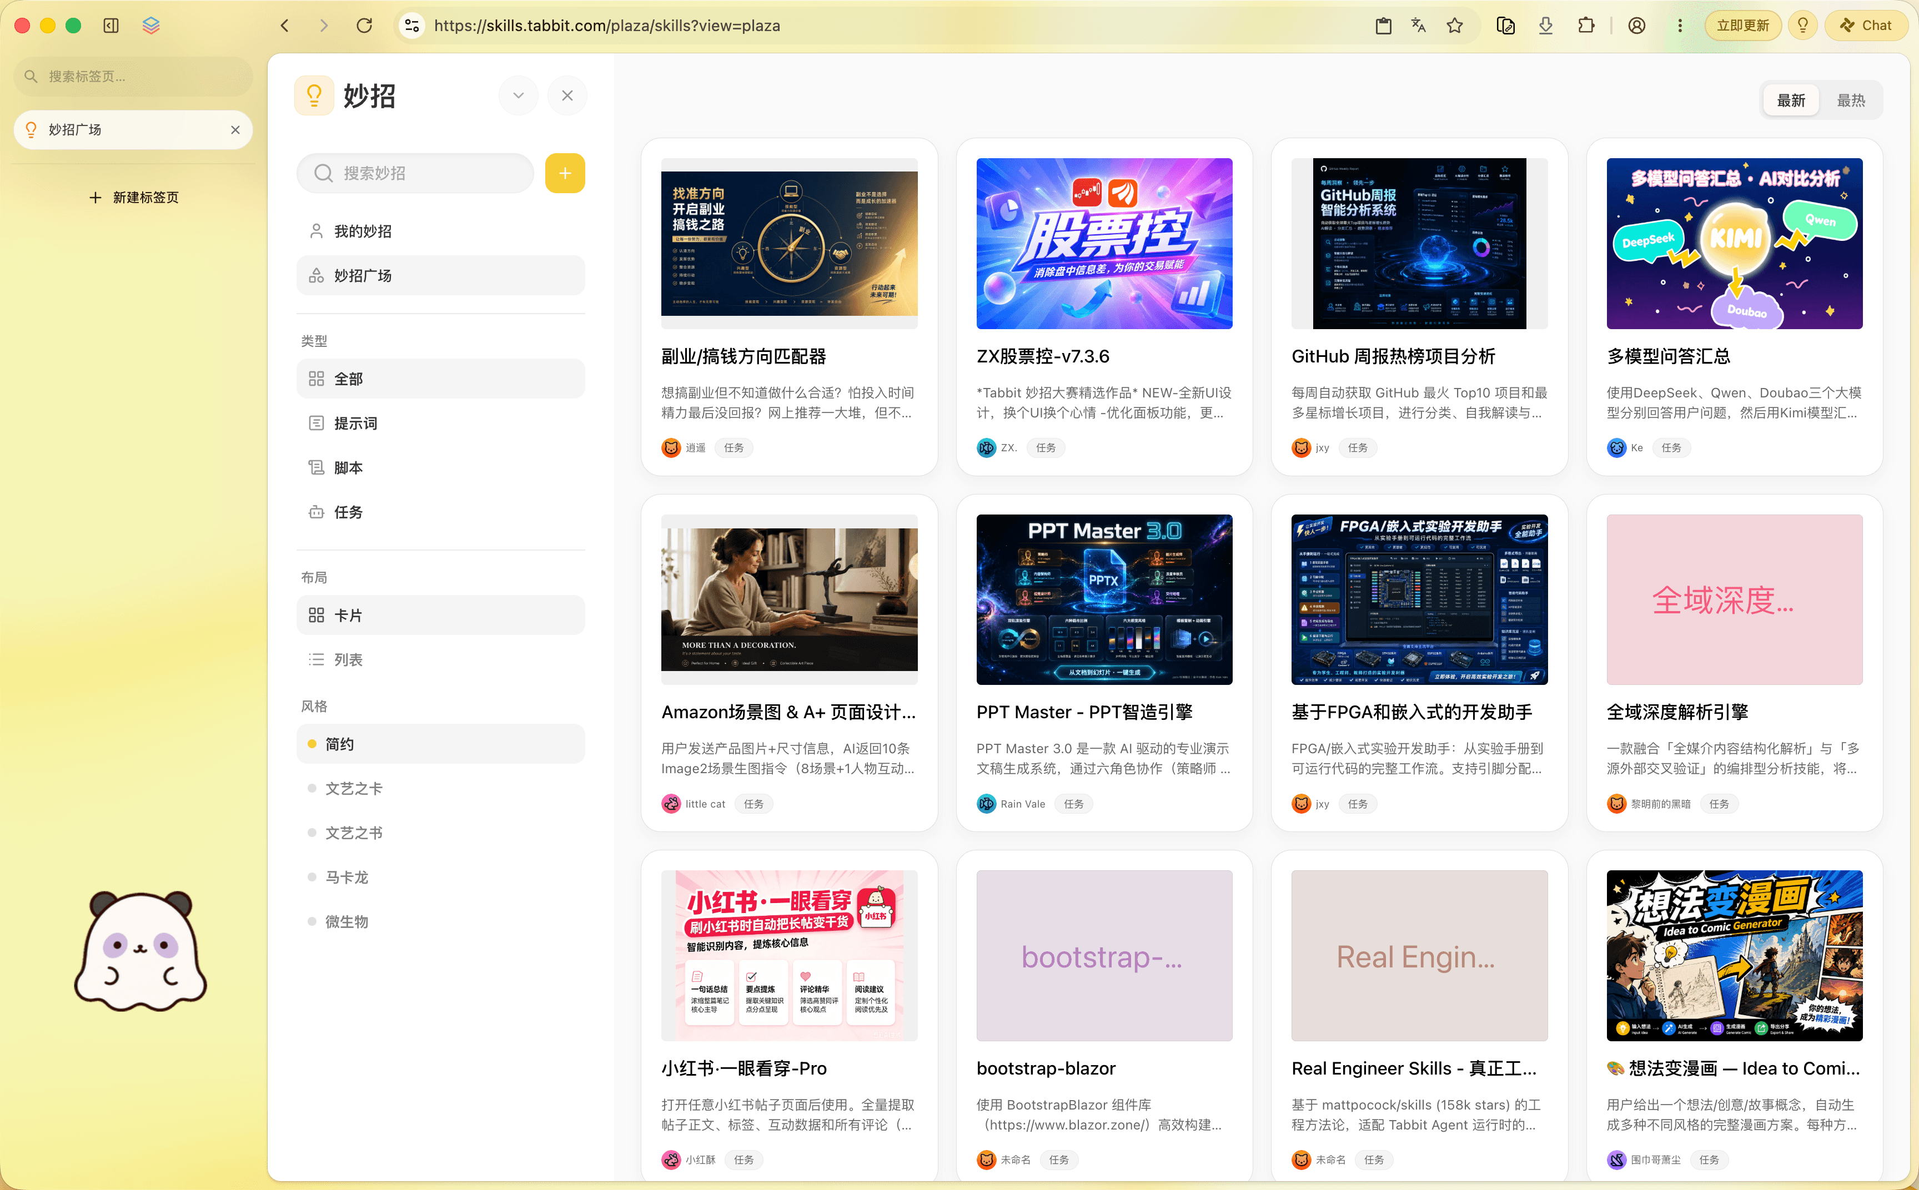Image resolution: width=1919 pixels, height=1190 pixels.
Task: Open the page translate icon
Action: click(x=1419, y=25)
